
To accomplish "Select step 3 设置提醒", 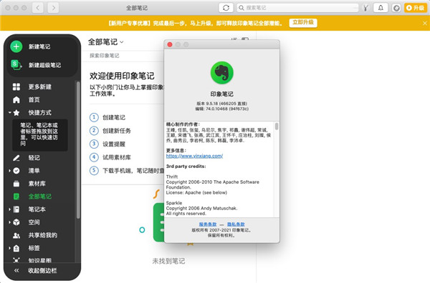I will coord(107,144).
